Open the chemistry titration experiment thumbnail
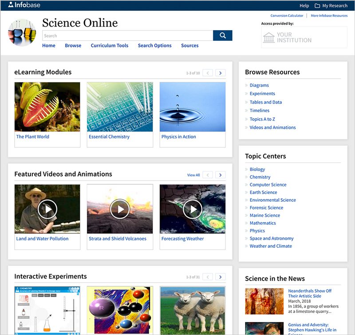355x335 pixels. pyautogui.click(x=47, y=311)
